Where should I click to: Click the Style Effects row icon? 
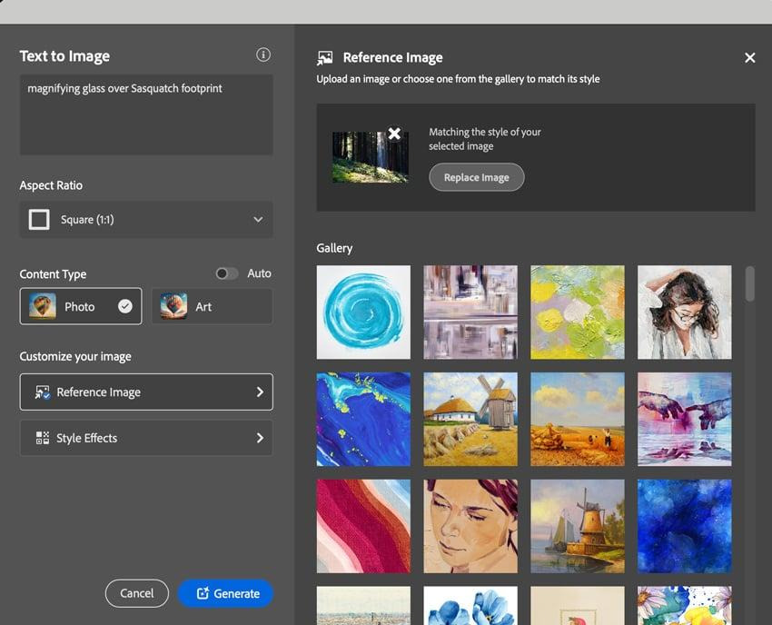(x=43, y=438)
